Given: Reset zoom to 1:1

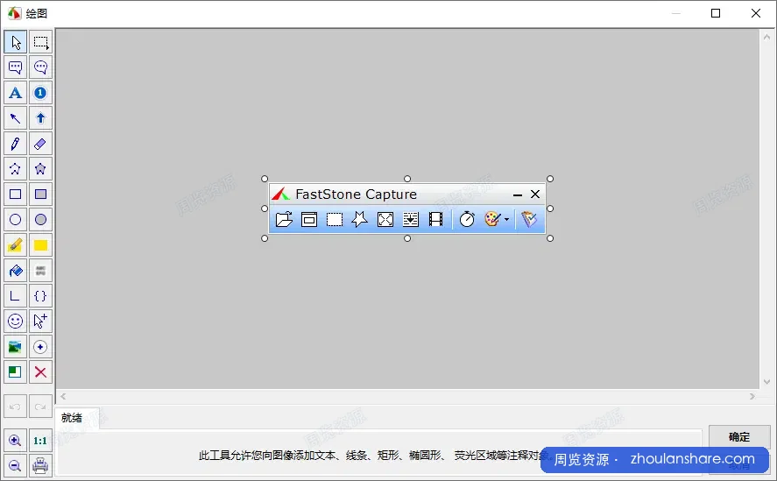Looking at the screenshot, I should pyautogui.click(x=40, y=441).
